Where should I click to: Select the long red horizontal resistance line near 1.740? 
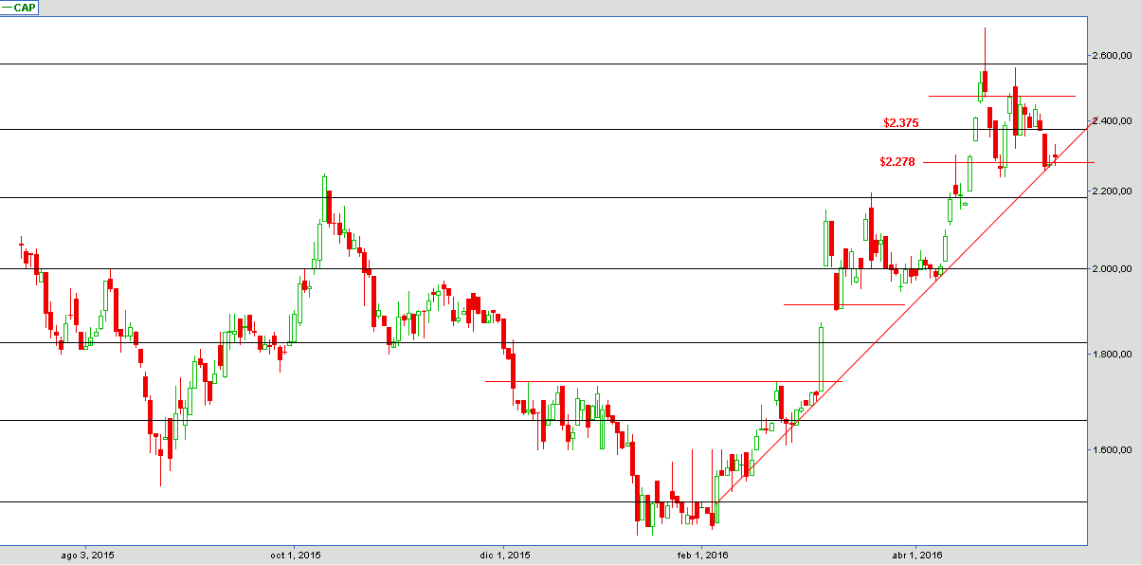click(663, 381)
